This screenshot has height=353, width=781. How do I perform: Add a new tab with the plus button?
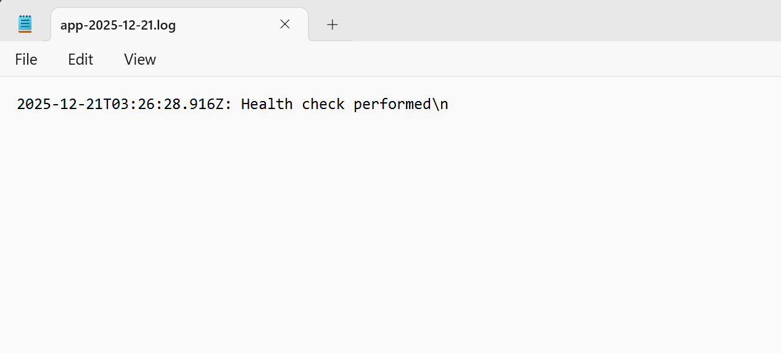[333, 24]
